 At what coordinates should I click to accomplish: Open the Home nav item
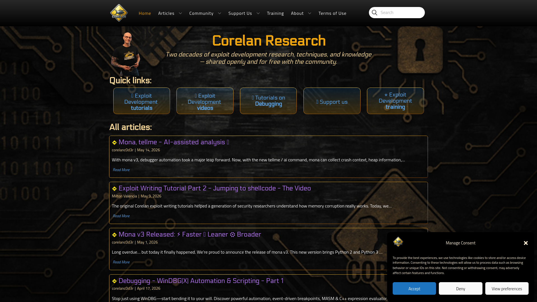point(145,13)
